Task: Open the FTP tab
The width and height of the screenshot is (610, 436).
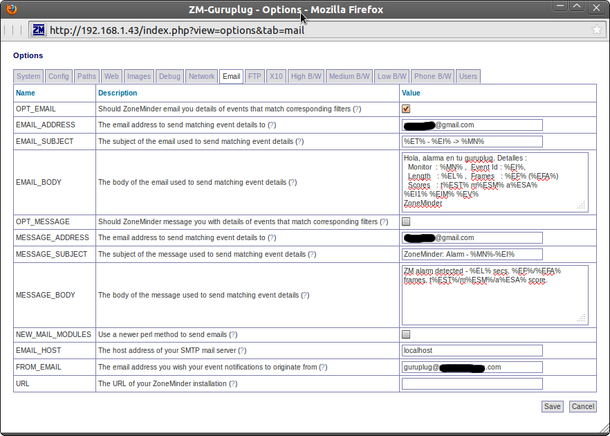Action: [x=255, y=76]
